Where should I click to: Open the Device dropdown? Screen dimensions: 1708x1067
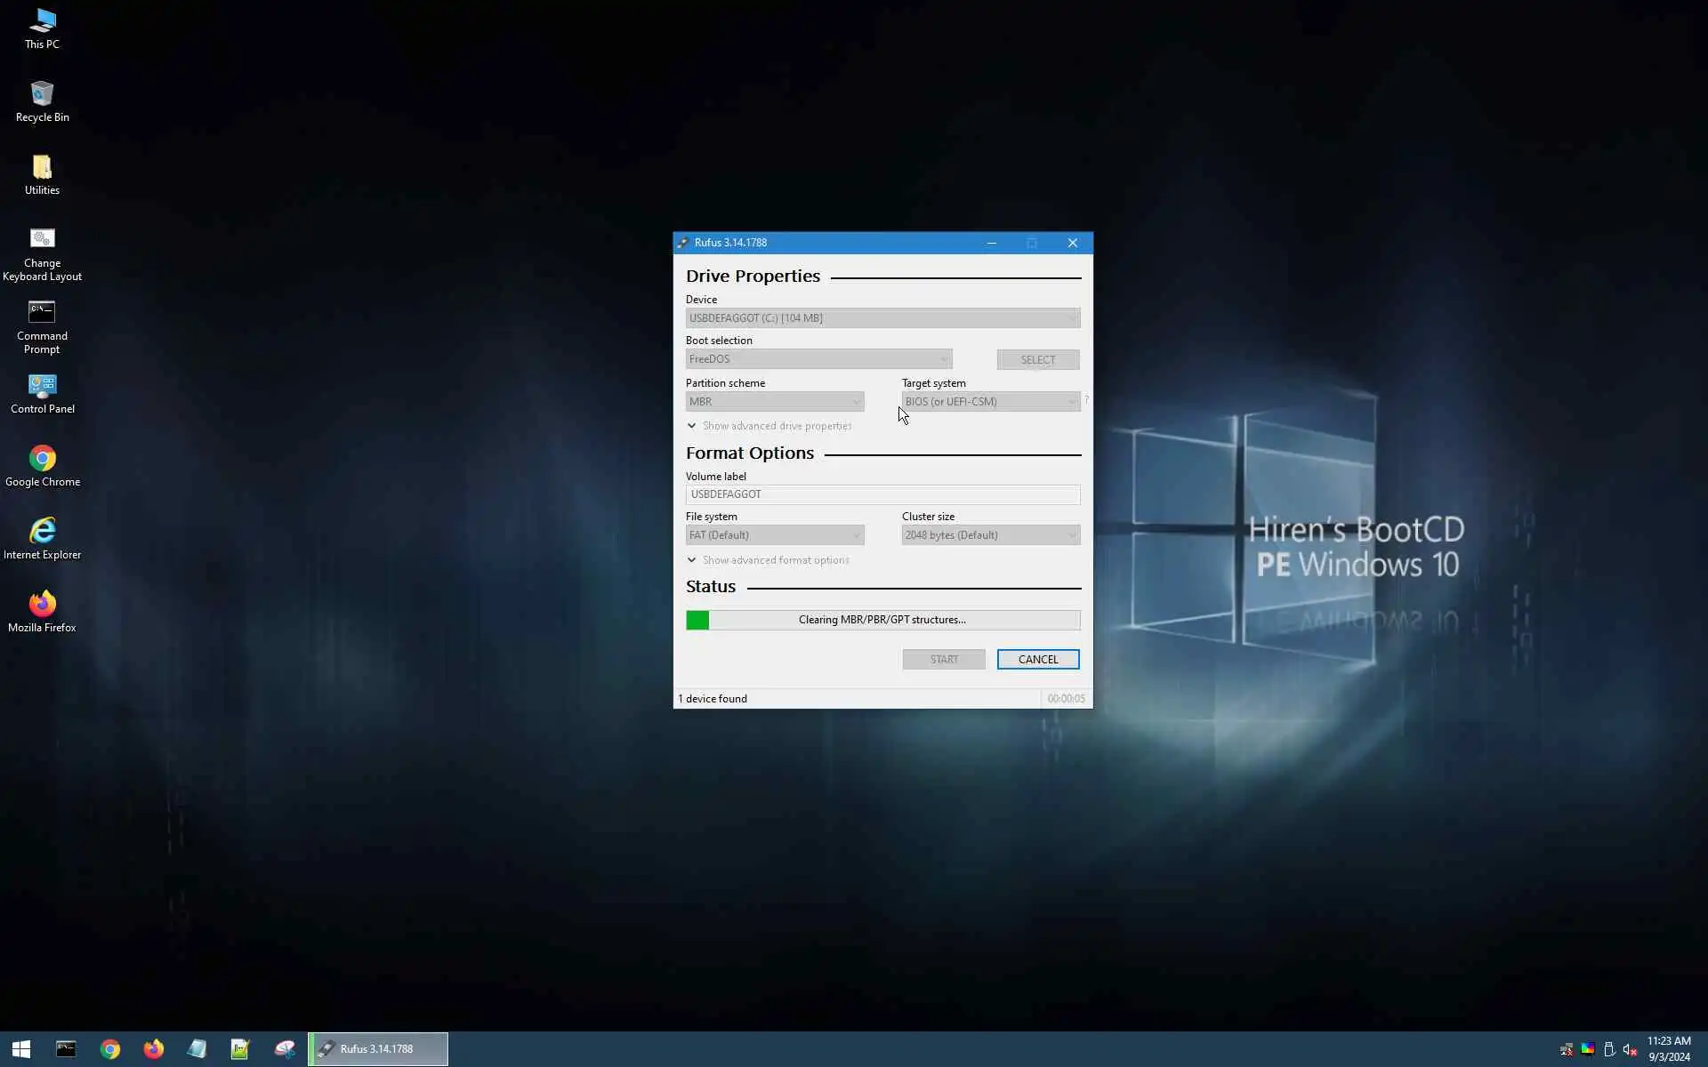point(882,318)
